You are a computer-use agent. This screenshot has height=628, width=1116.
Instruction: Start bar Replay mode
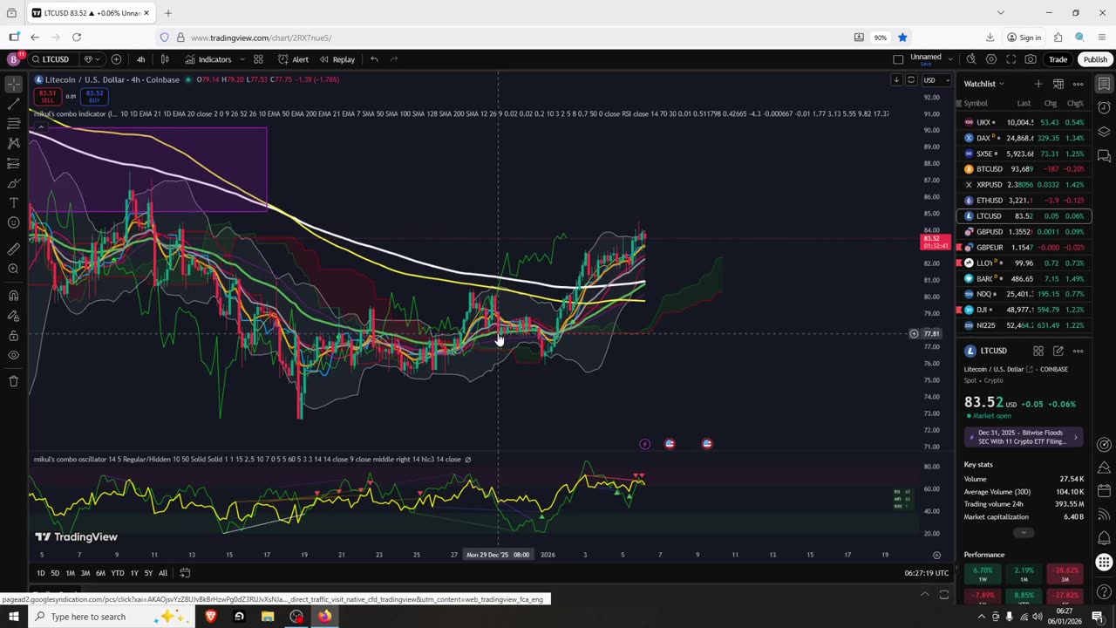337,59
